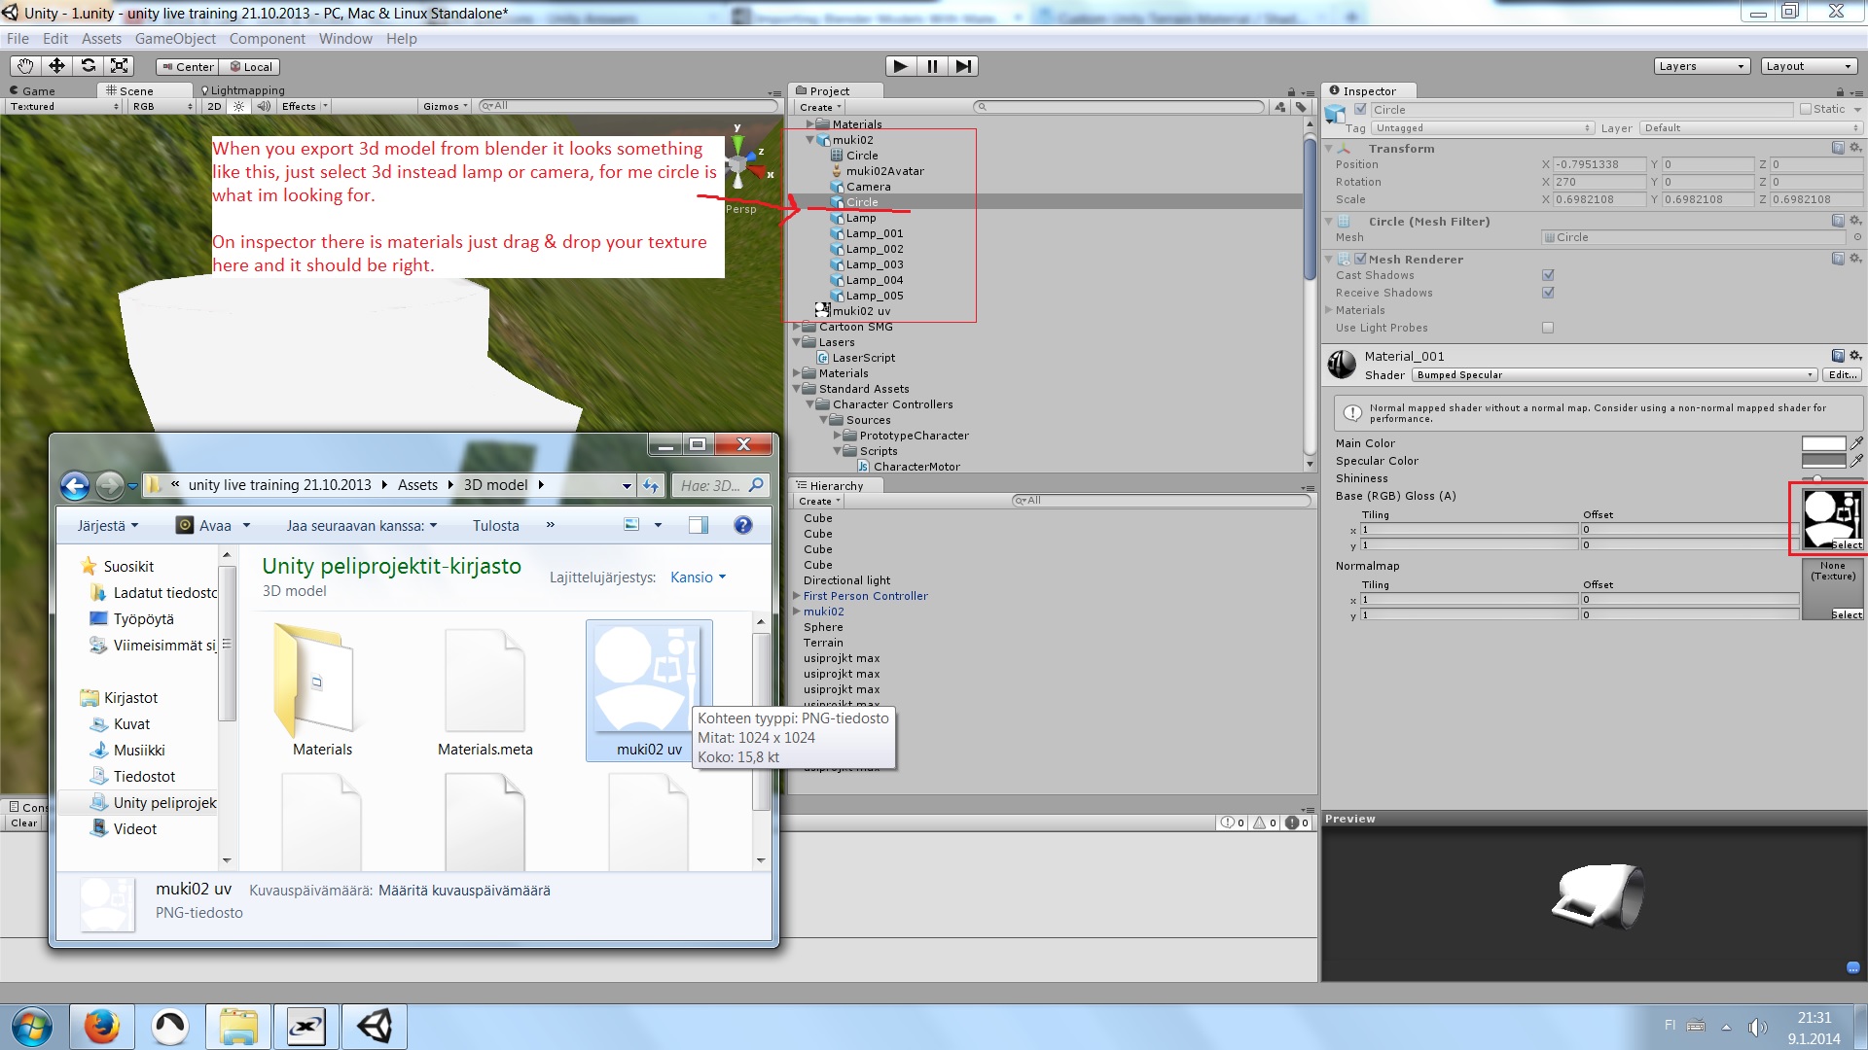
Task: Click search-by-type icon in Project panel
Action: [1281, 107]
